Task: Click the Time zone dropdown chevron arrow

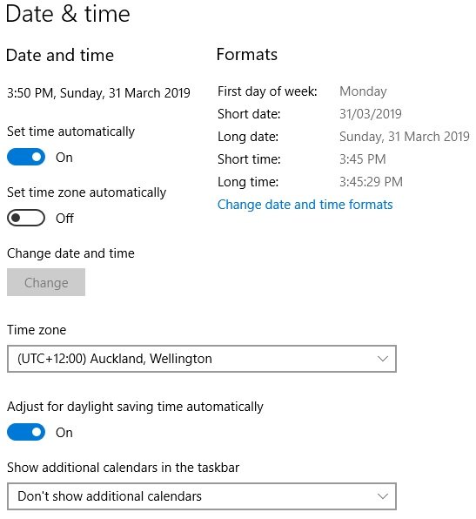Action: pos(383,359)
